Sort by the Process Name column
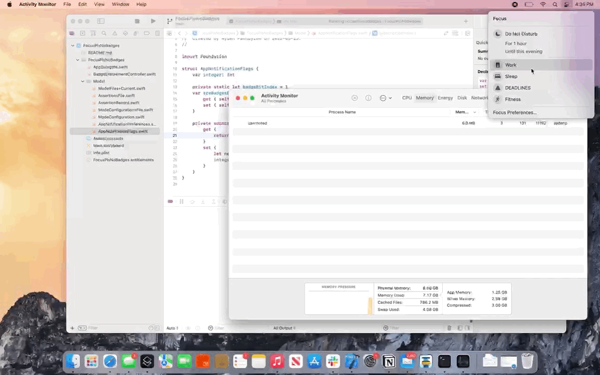The height and width of the screenshot is (375, 600). (342, 112)
